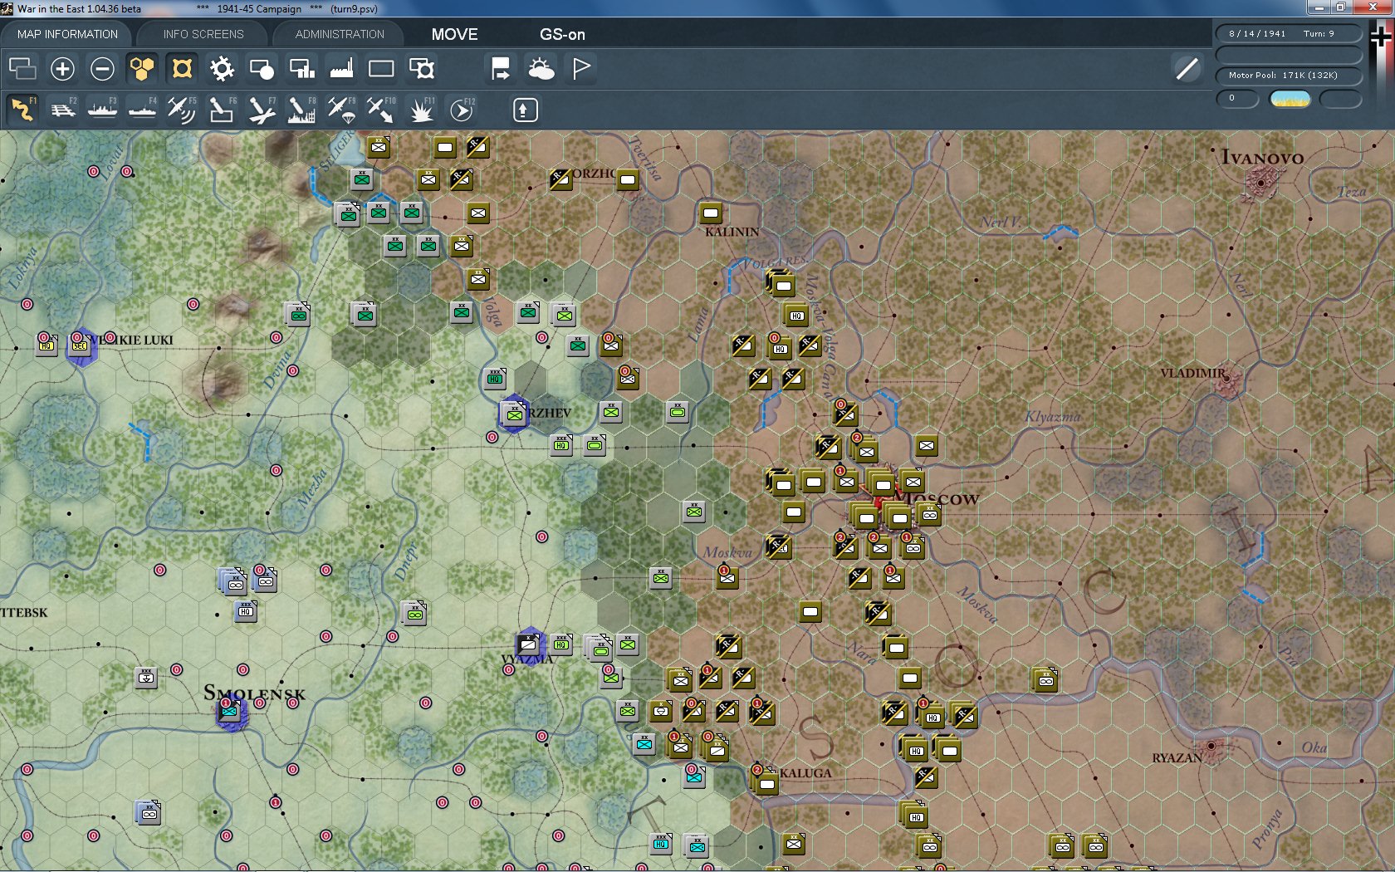Open the weather display icon
This screenshot has width=1395, height=872.
[541, 68]
